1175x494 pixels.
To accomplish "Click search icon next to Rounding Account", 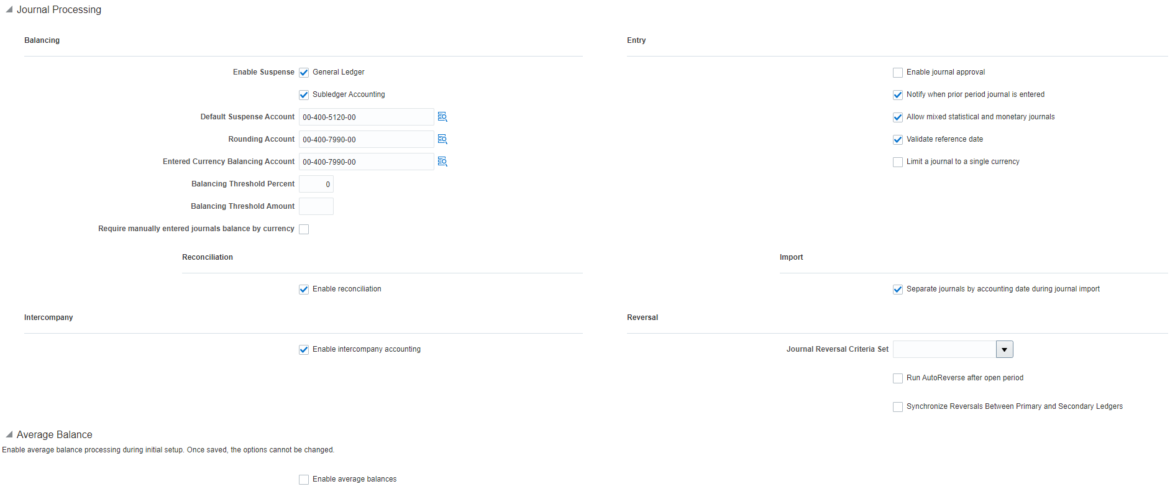I will (442, 139).
